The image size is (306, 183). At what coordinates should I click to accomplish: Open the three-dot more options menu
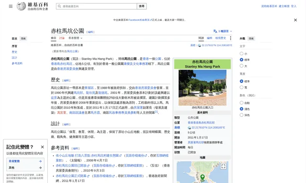coord(230,38)
